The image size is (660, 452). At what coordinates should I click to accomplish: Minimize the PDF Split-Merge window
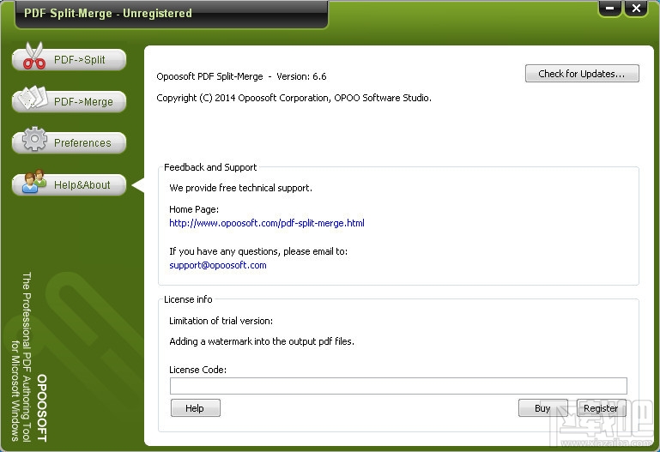[x=609, y=8]
